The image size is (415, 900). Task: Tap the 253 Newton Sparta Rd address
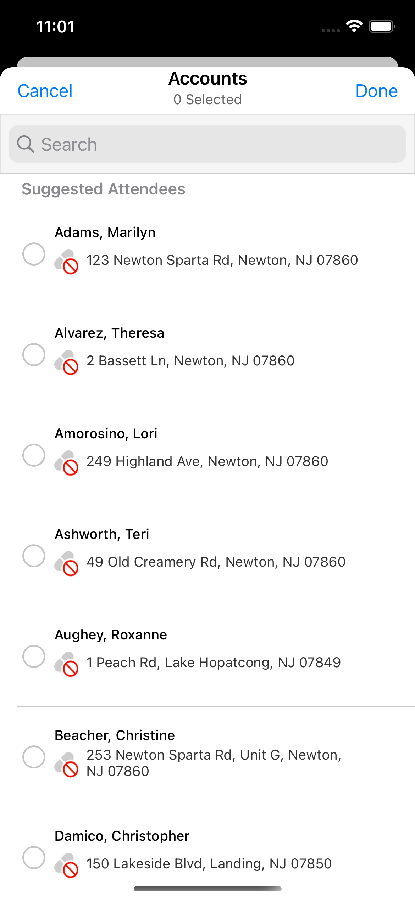tap(214, 763)
